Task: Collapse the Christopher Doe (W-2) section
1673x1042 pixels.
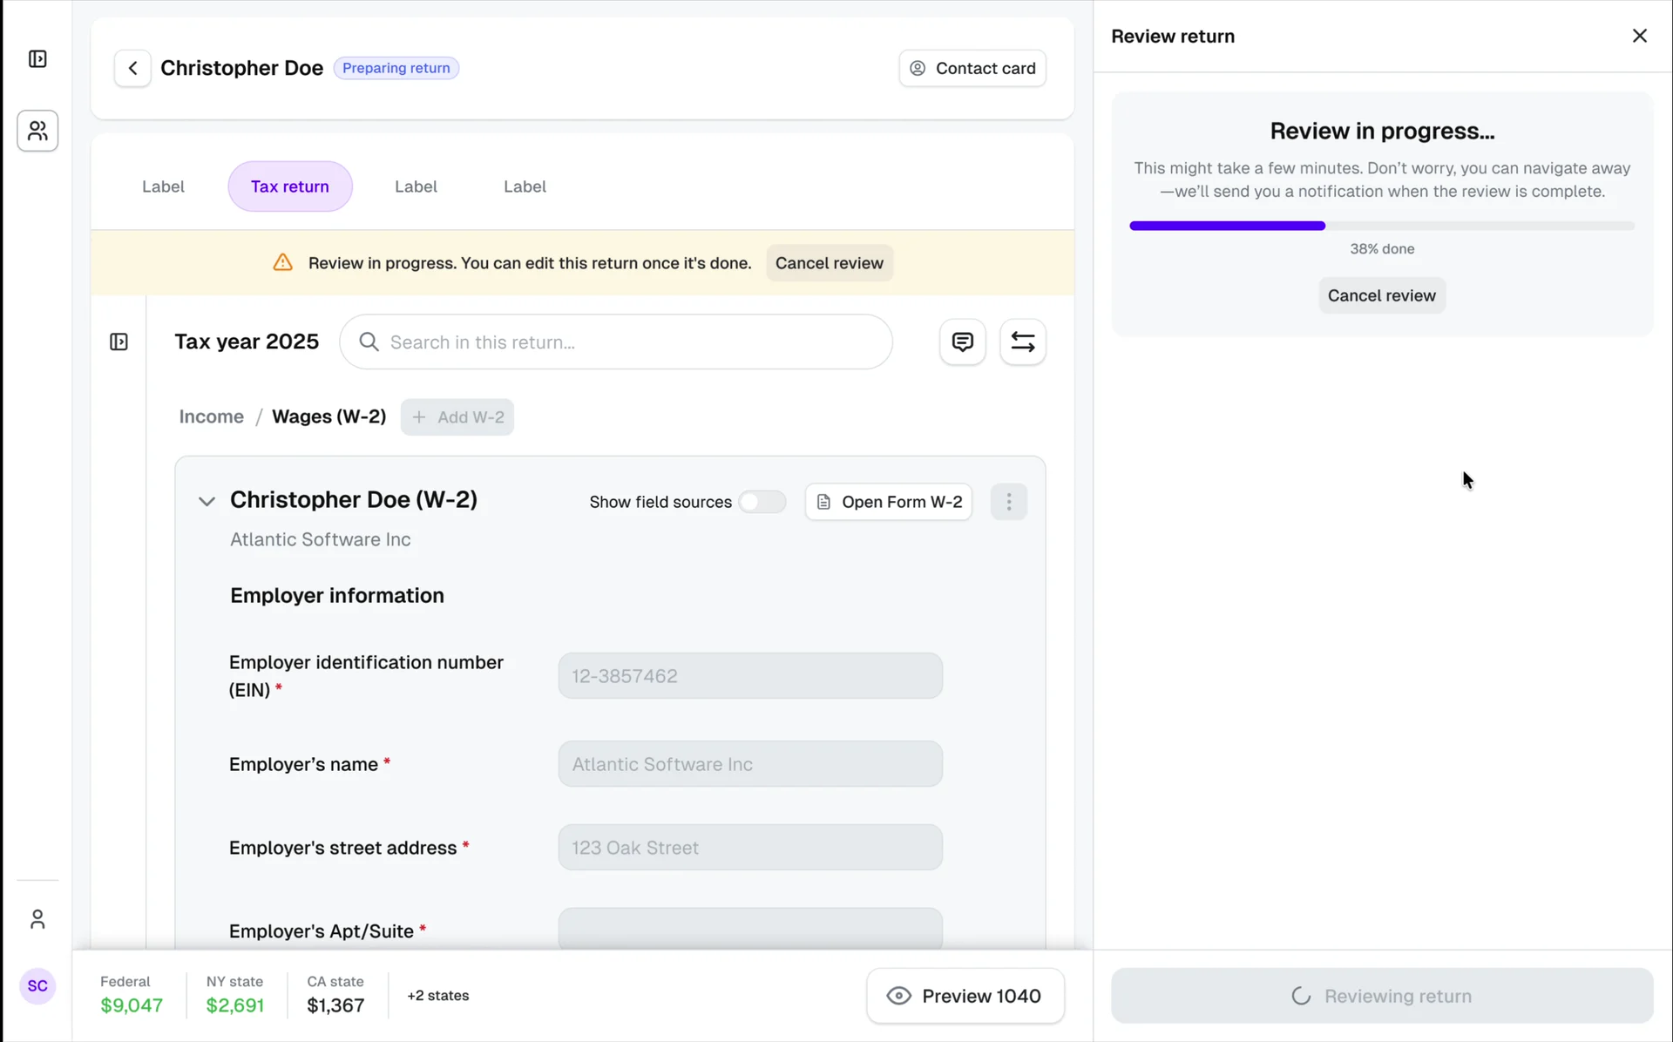Action: tap(207, 501)
